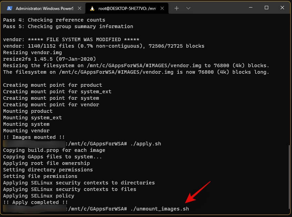Click the ./unmount_images.sh command at the prompt
The height and width of the screenshot is (217, 292).
159,209
